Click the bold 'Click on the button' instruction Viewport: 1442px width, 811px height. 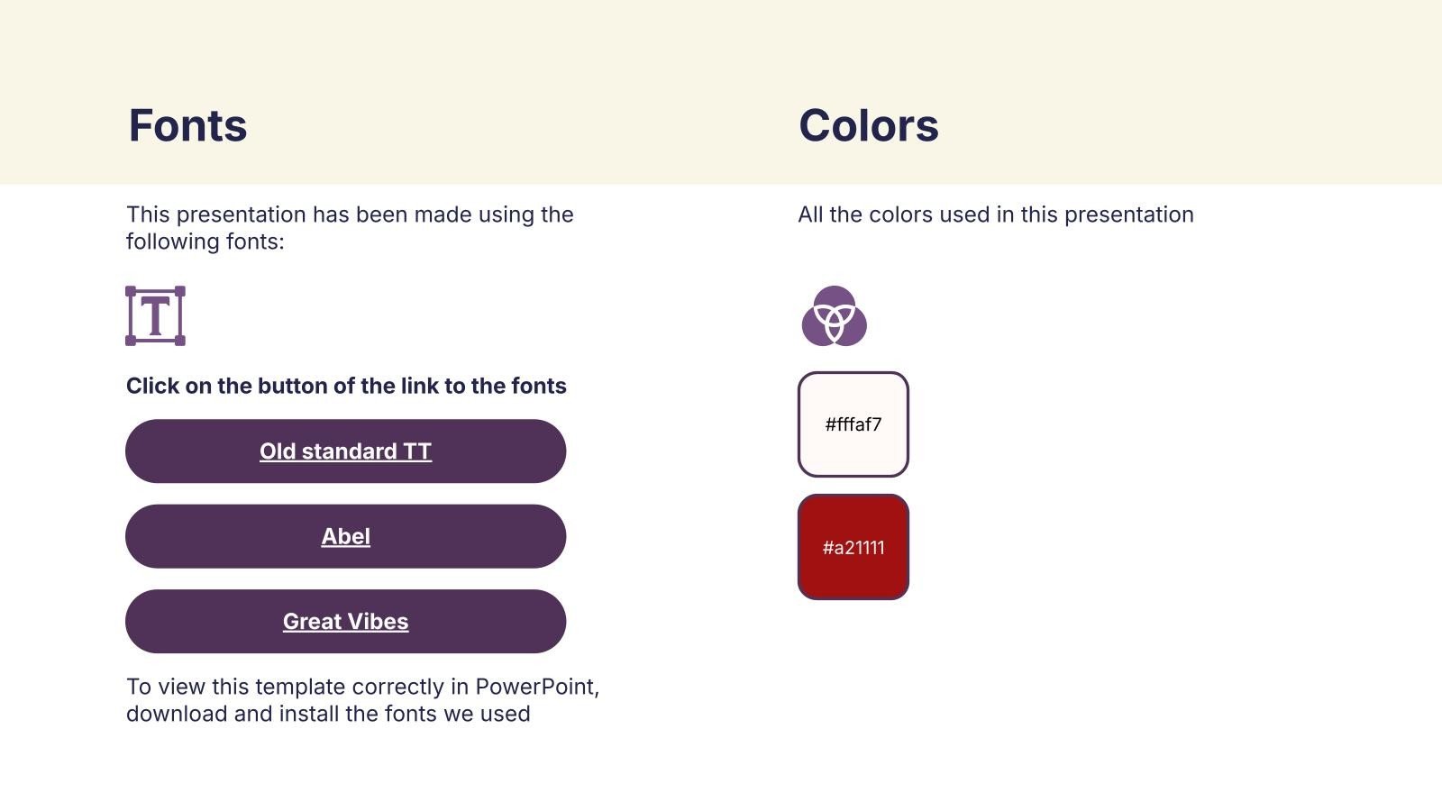click(x=346, y=386)
